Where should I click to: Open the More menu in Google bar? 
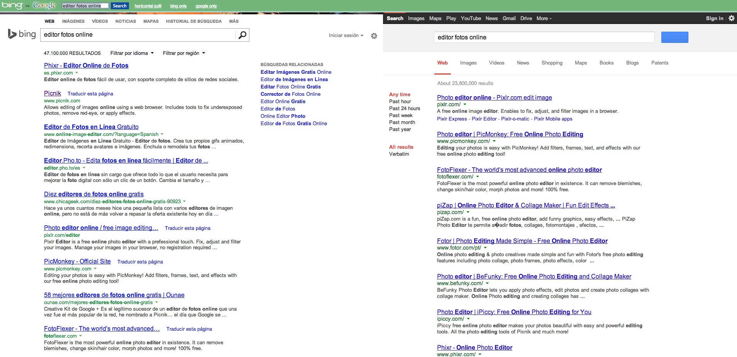(x=544, y=18)
